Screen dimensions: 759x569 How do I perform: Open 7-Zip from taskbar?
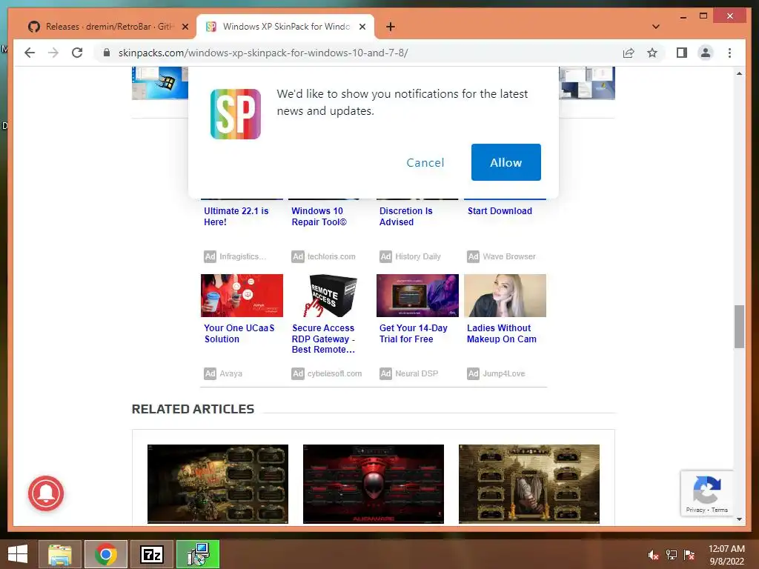(151, 554)
